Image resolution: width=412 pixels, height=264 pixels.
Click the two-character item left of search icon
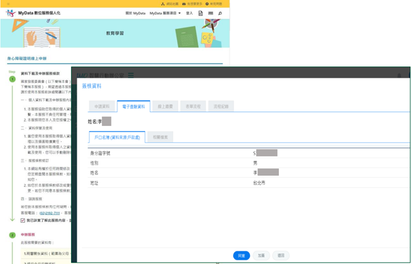point(210,13)
